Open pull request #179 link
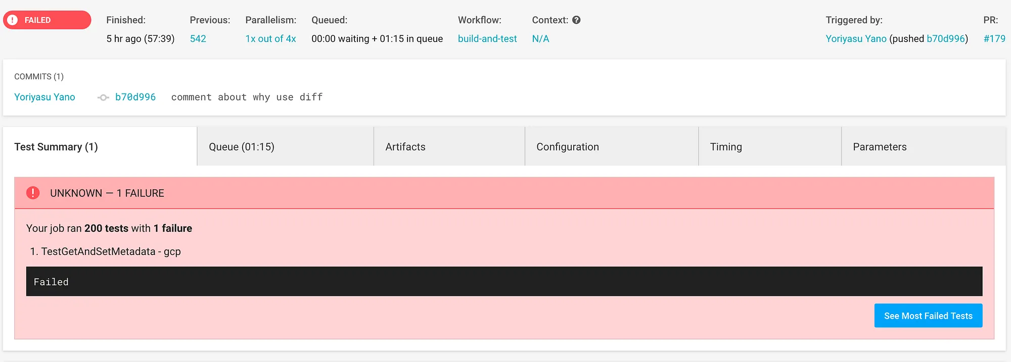 (994, 39)
